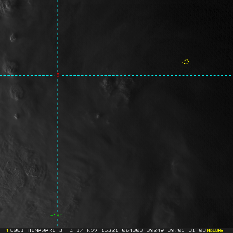Click the white dashed longitude line near top
This screenshot has width=233, height=233.
pos(57,16)
